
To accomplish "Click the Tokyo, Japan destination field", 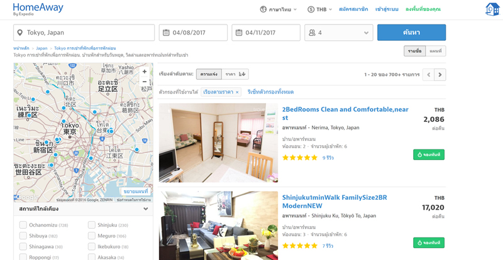I will point(84,33).
